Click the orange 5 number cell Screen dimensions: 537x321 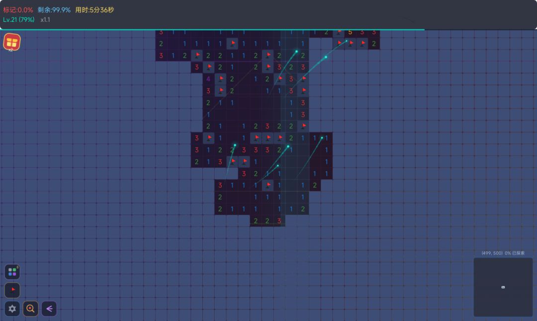[x=350, y=32]
